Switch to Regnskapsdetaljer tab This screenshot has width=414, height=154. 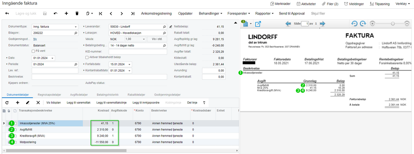pyautogui.click(x=50, y=95)
